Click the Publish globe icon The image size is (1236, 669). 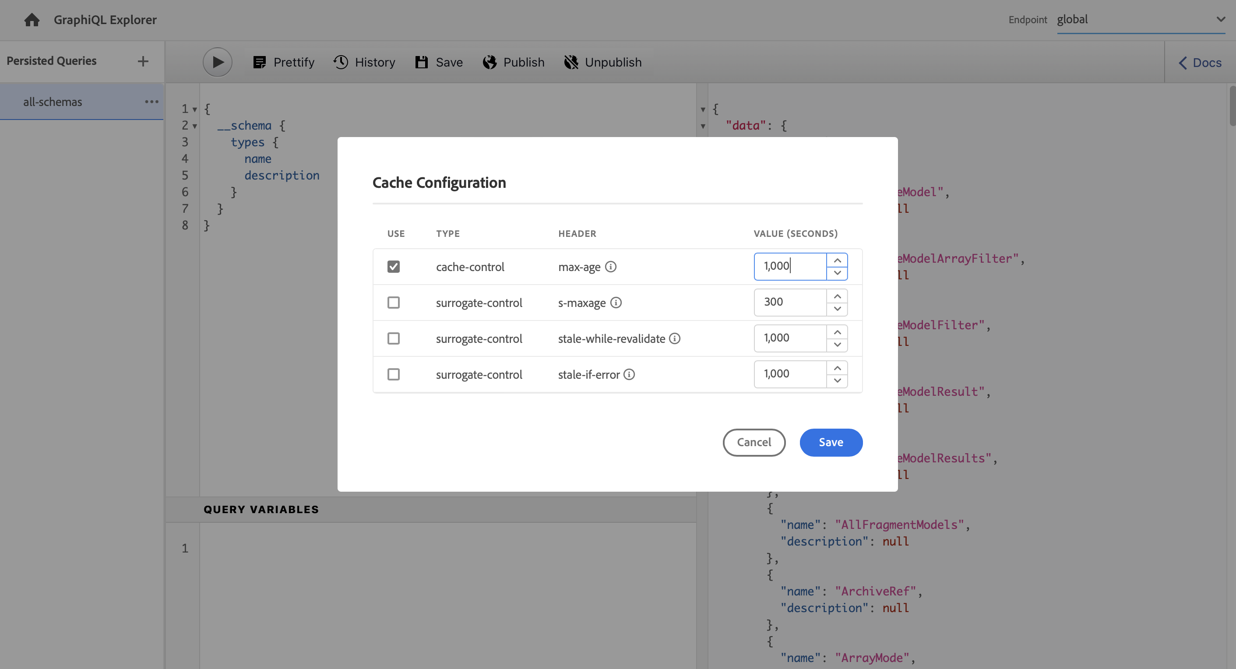click(489, 62)
